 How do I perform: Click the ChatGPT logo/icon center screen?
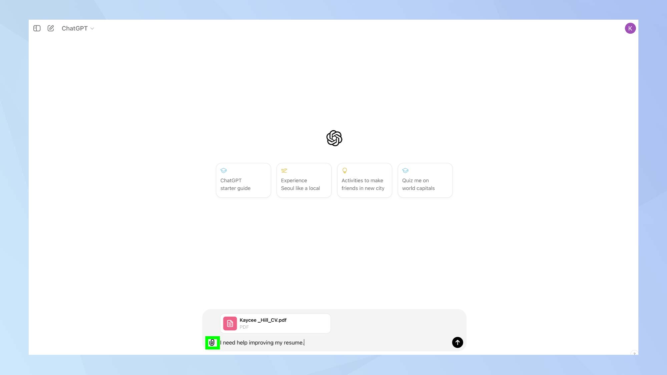(334, 138)
